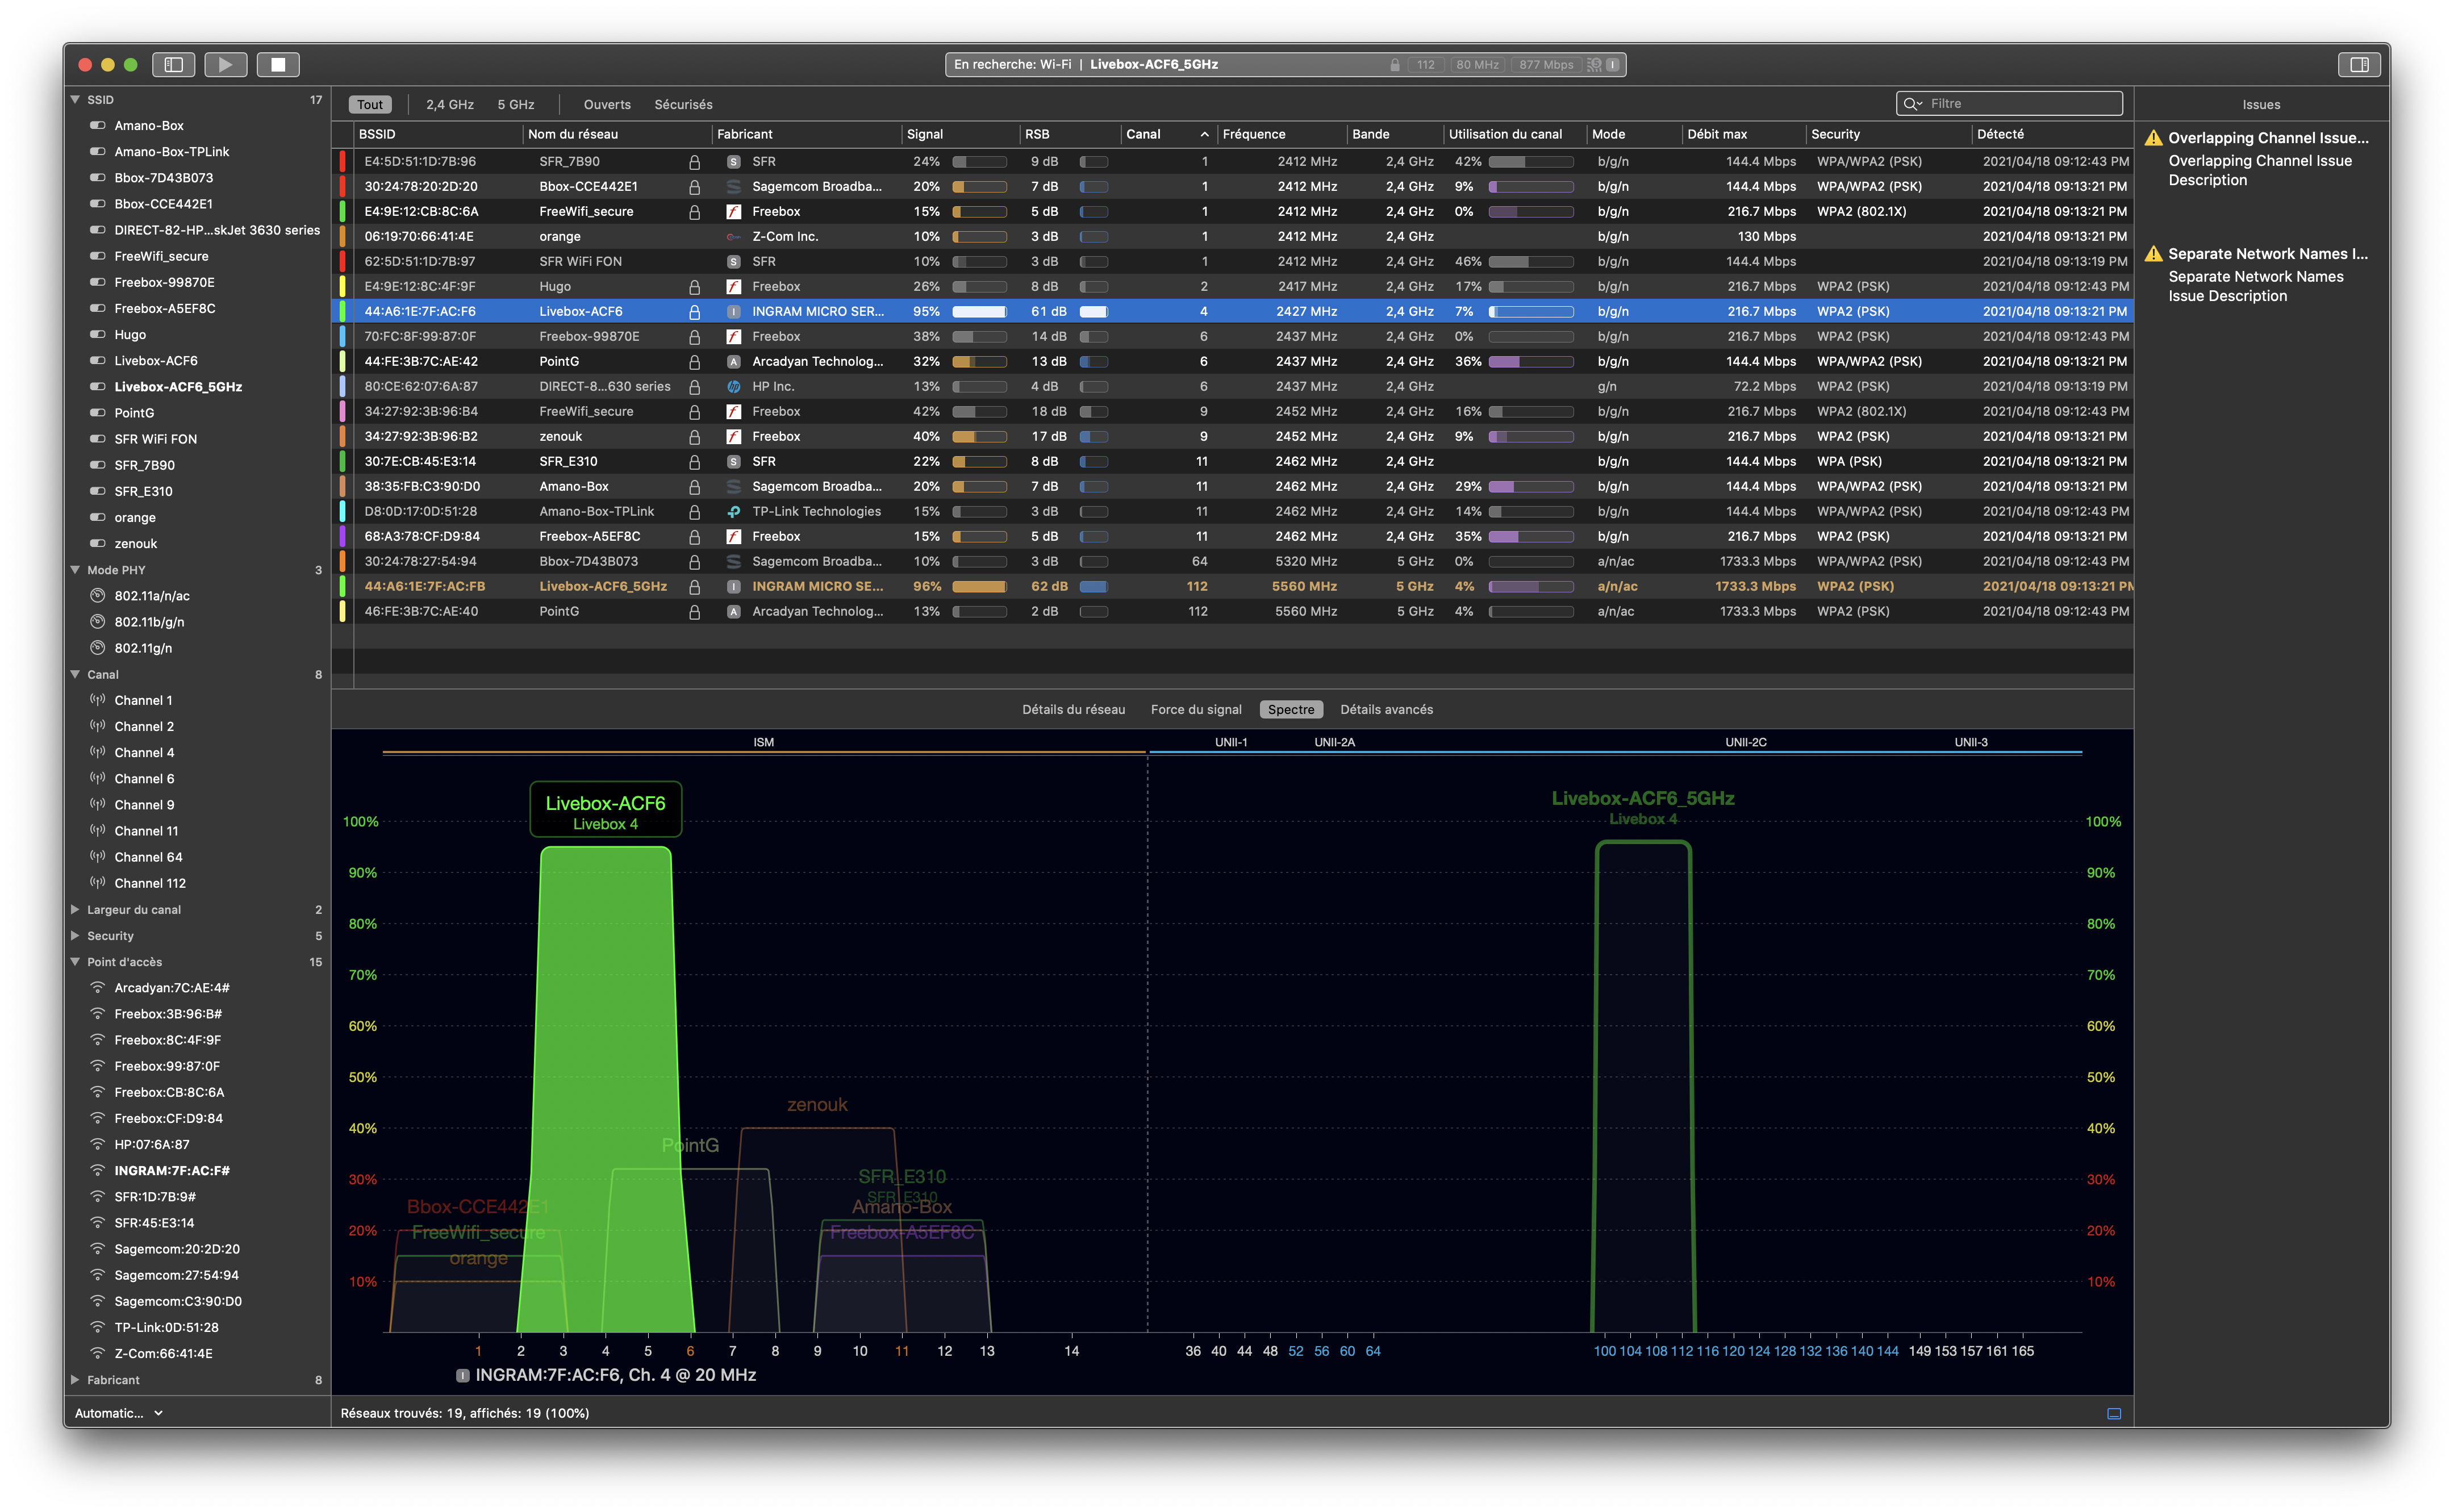Toggle the left sidebar panel icon
The height and width of the screenshot is (1512, 2454).
pos(173,65)
